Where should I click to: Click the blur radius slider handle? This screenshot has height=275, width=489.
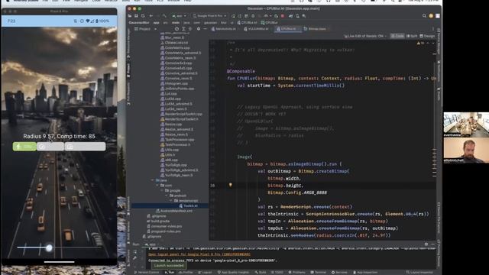[49, 247]
